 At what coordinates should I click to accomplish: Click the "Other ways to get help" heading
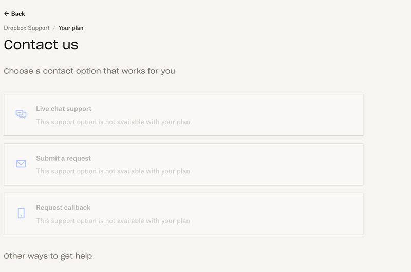click(48, 256)
